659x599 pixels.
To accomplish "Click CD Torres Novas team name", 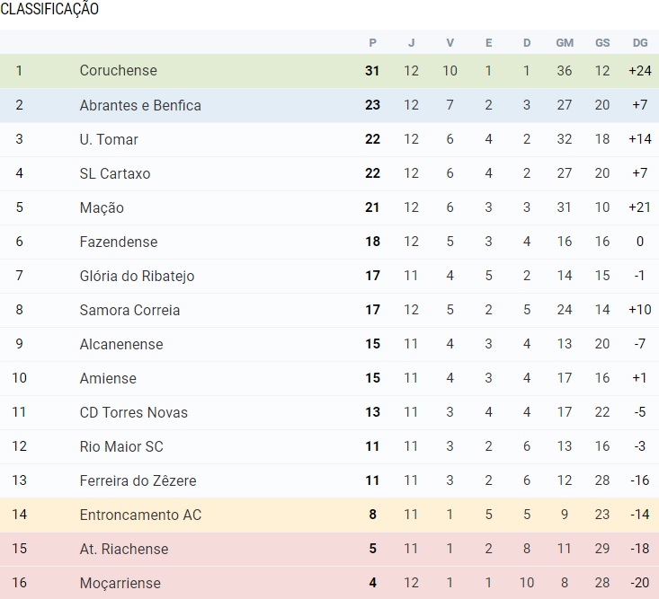I will [x=134, y=412].
